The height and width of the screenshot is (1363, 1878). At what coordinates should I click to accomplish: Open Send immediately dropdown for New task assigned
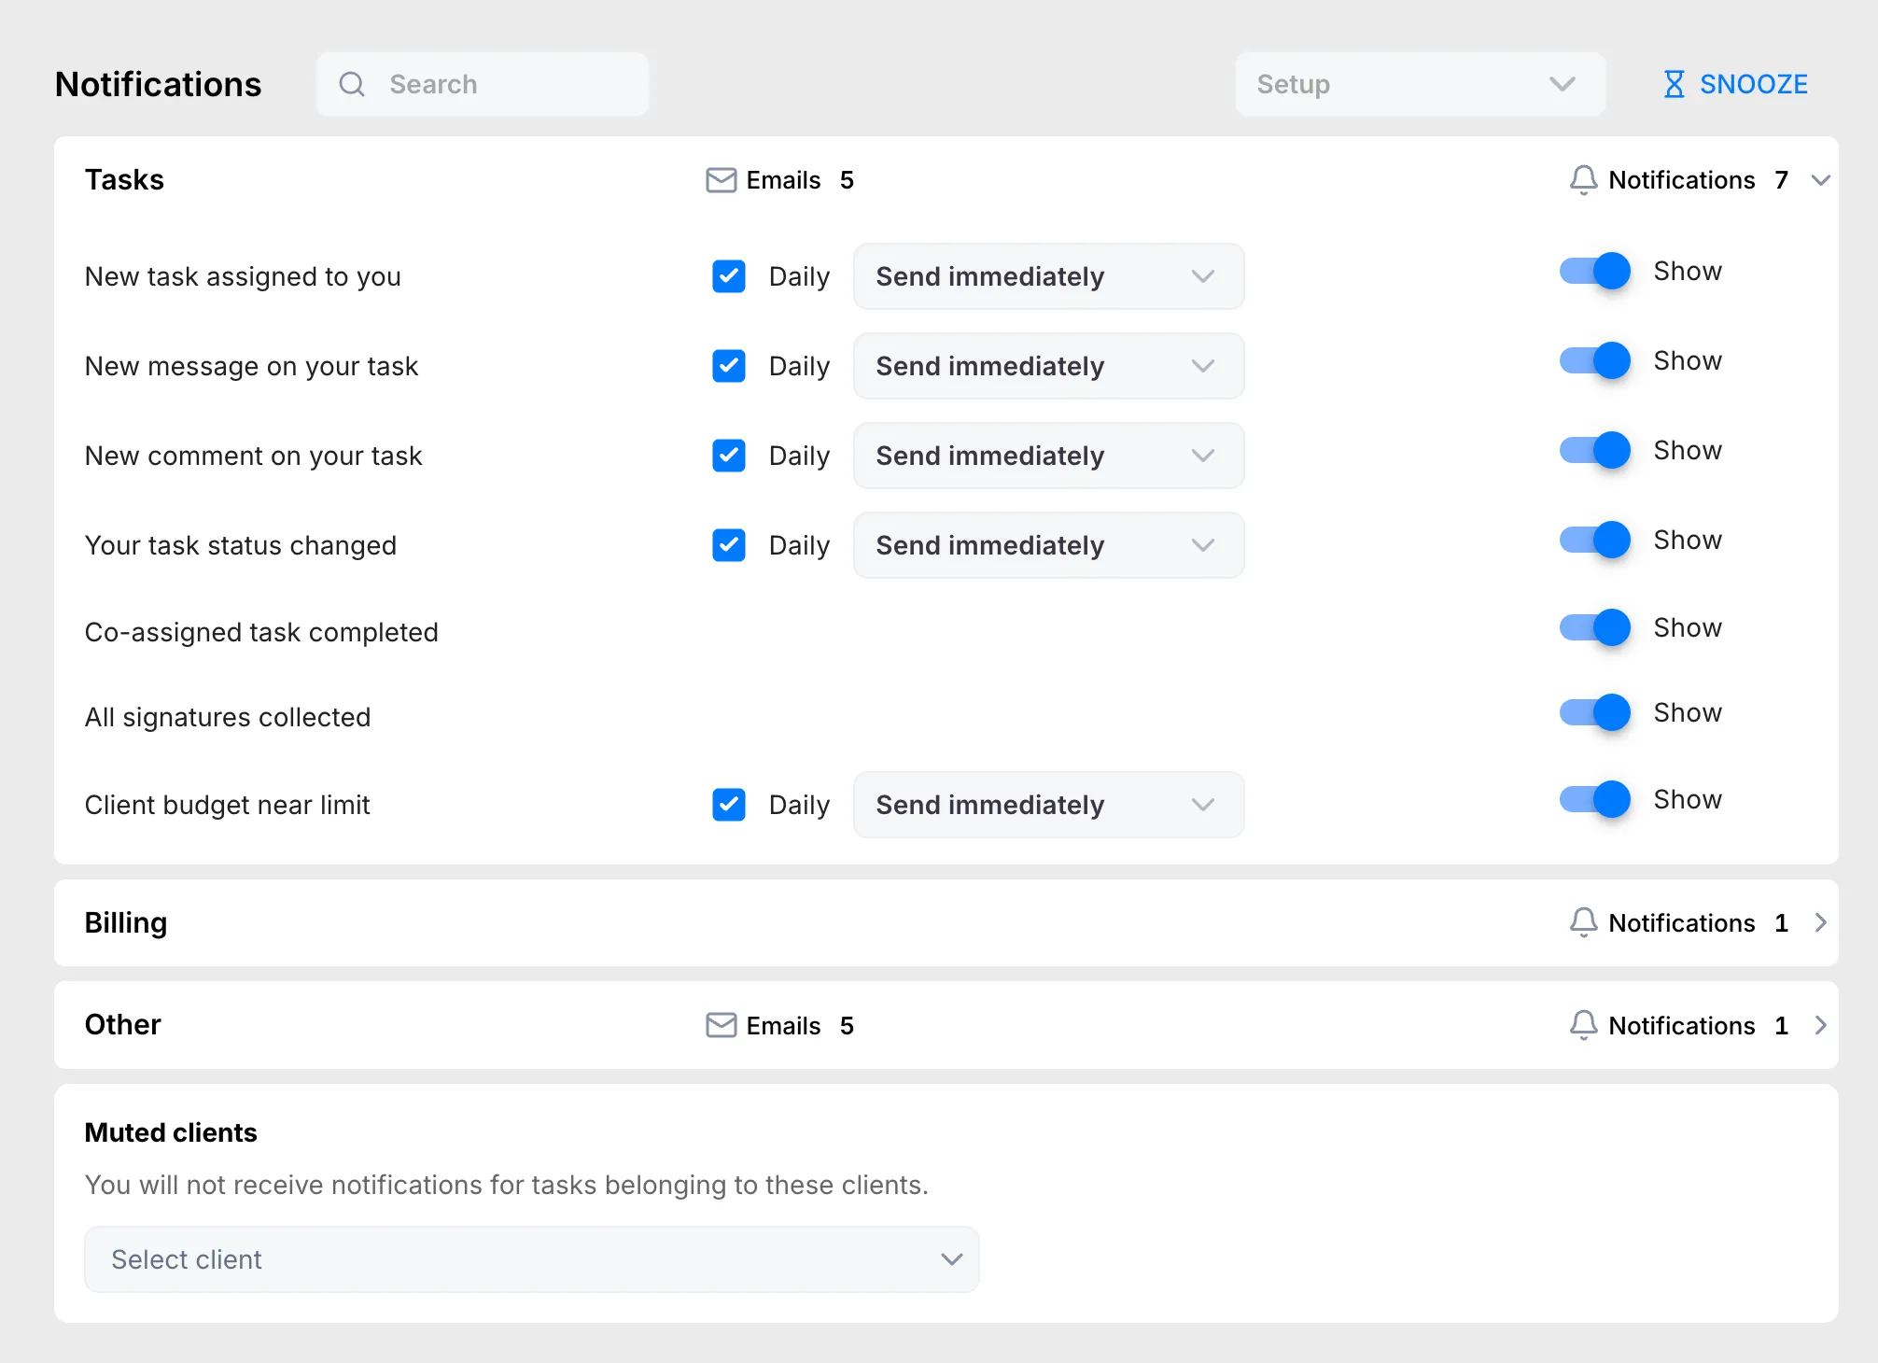(1048, 276)
